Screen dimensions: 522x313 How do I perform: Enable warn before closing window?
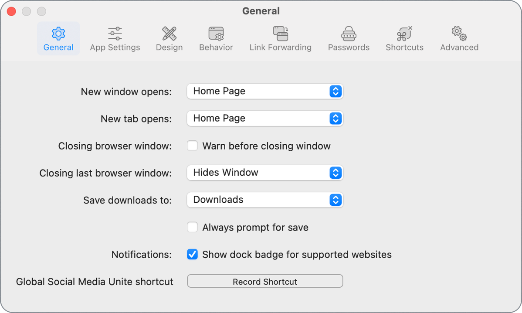pyautogui.click(x=192, y=146)
